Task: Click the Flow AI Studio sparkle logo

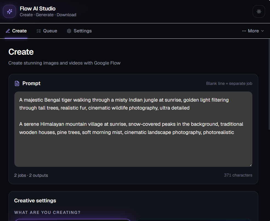Action: [x=10, y=11]
